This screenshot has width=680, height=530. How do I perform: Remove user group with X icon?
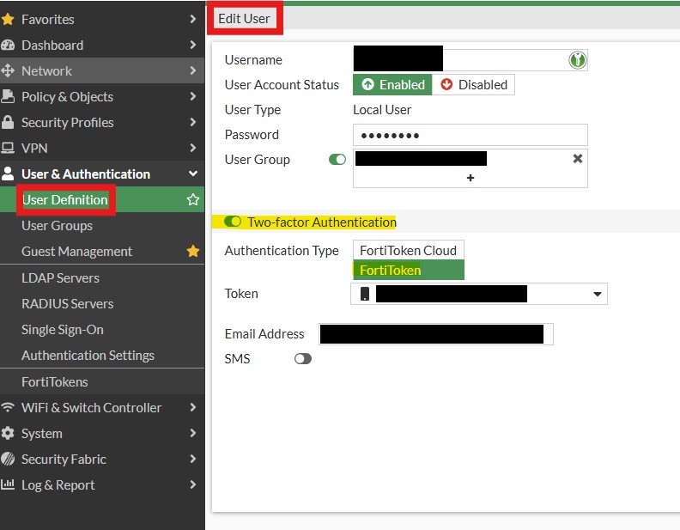click(578, 159)
